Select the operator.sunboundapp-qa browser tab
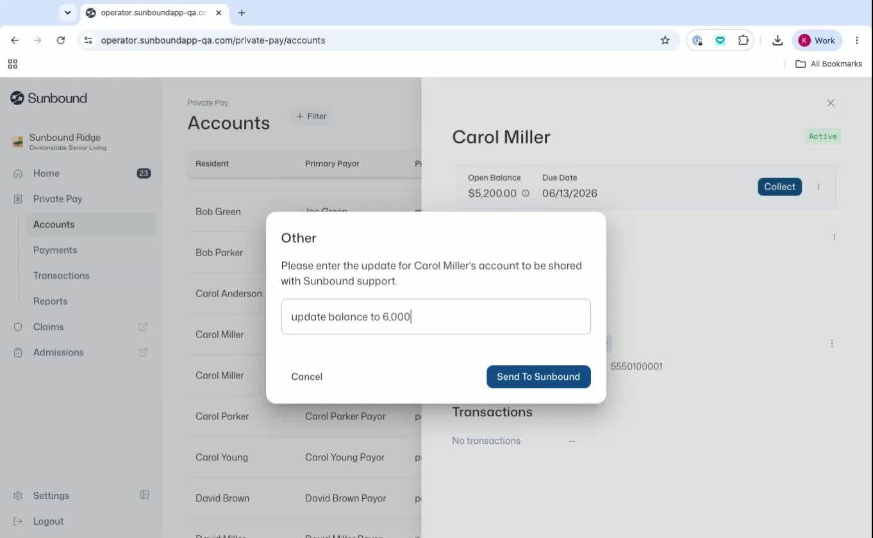The height and width of the screenshot is (538, 873). (x=154, y=13)
